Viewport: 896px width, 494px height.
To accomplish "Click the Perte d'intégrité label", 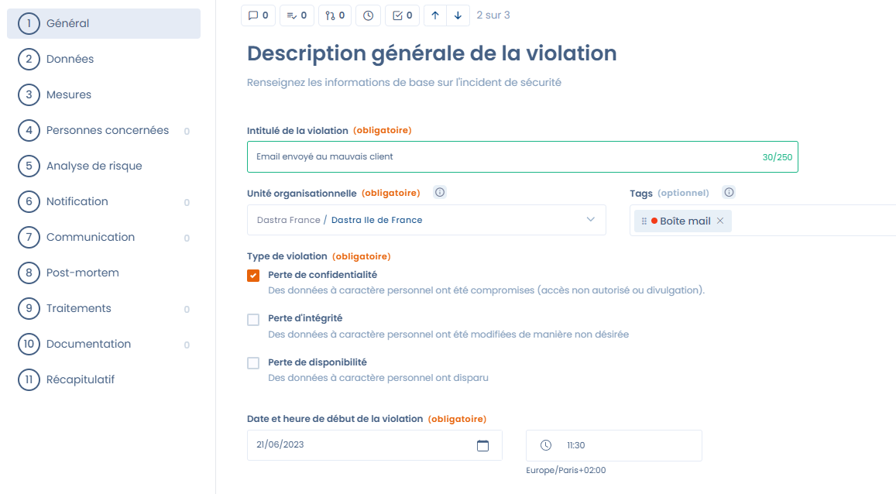I will tap(305, 318).
